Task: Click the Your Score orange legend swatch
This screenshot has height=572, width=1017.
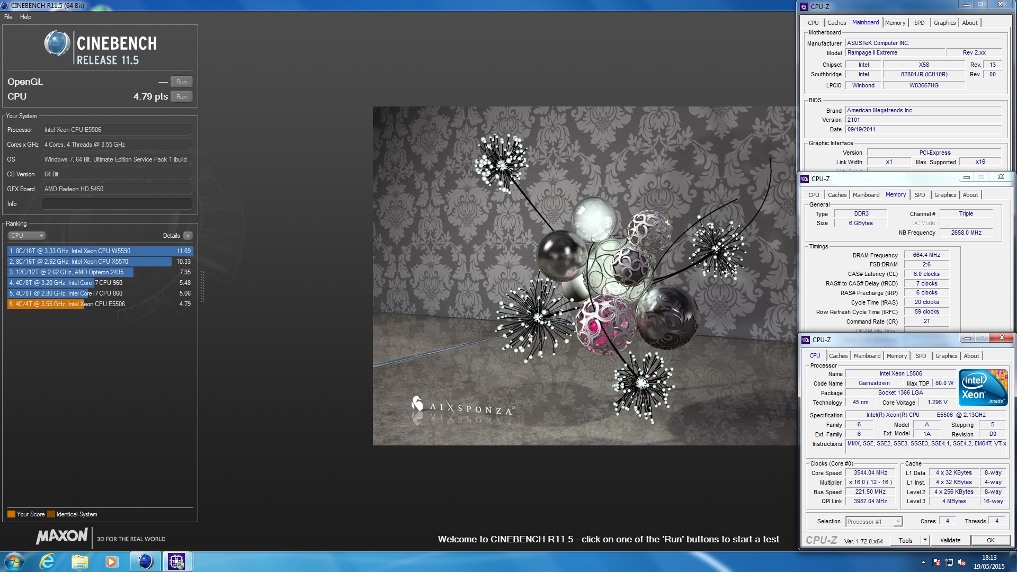Action: [11, 514]
